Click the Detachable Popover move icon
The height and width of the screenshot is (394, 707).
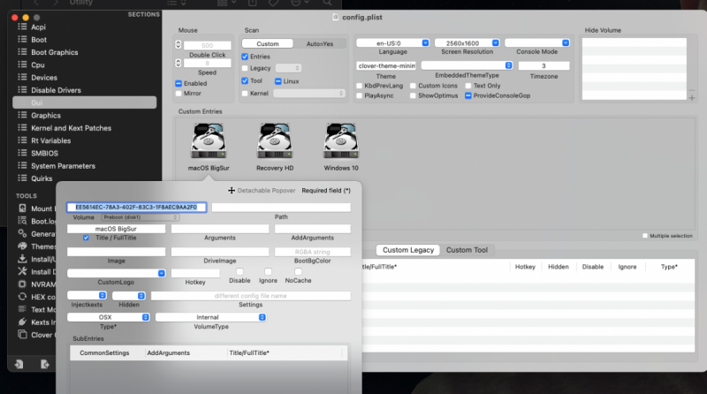(232, 190)
